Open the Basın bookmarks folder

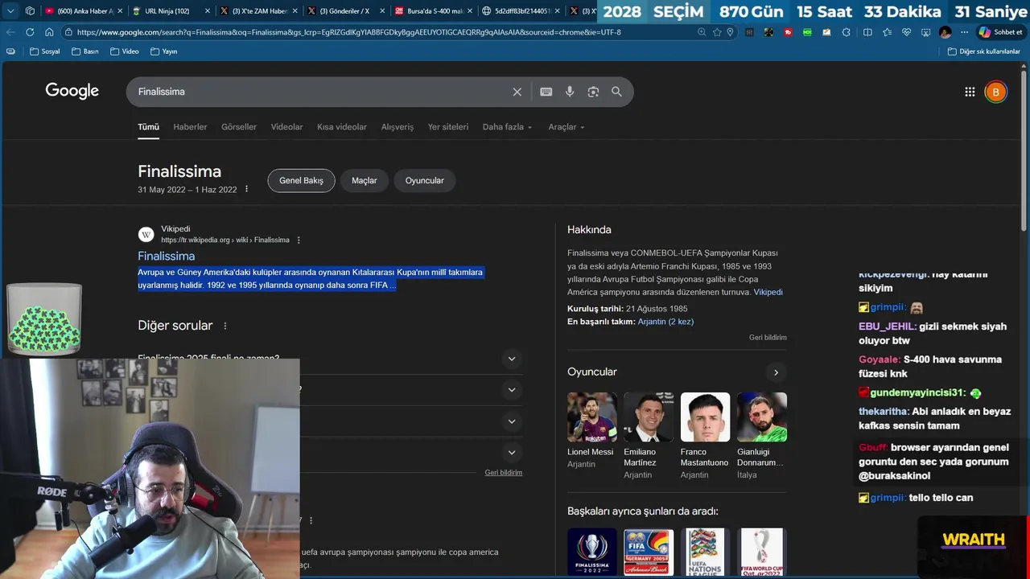84,51
